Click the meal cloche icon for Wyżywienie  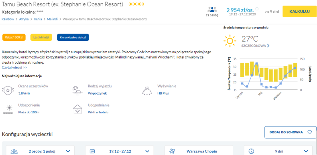click(x=147, y=91)
